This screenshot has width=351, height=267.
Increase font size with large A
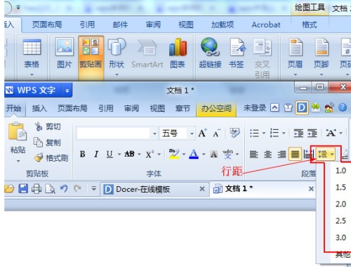tap(202, 133)
